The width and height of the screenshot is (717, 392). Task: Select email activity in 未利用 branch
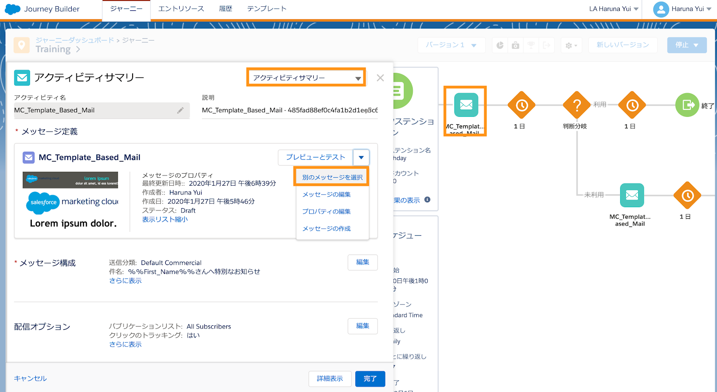tap(632, 195)
